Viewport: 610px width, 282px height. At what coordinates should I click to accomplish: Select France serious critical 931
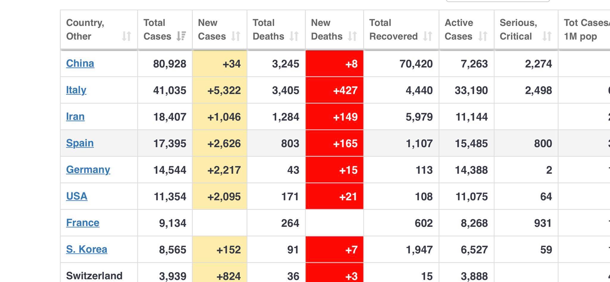point(543,223)
